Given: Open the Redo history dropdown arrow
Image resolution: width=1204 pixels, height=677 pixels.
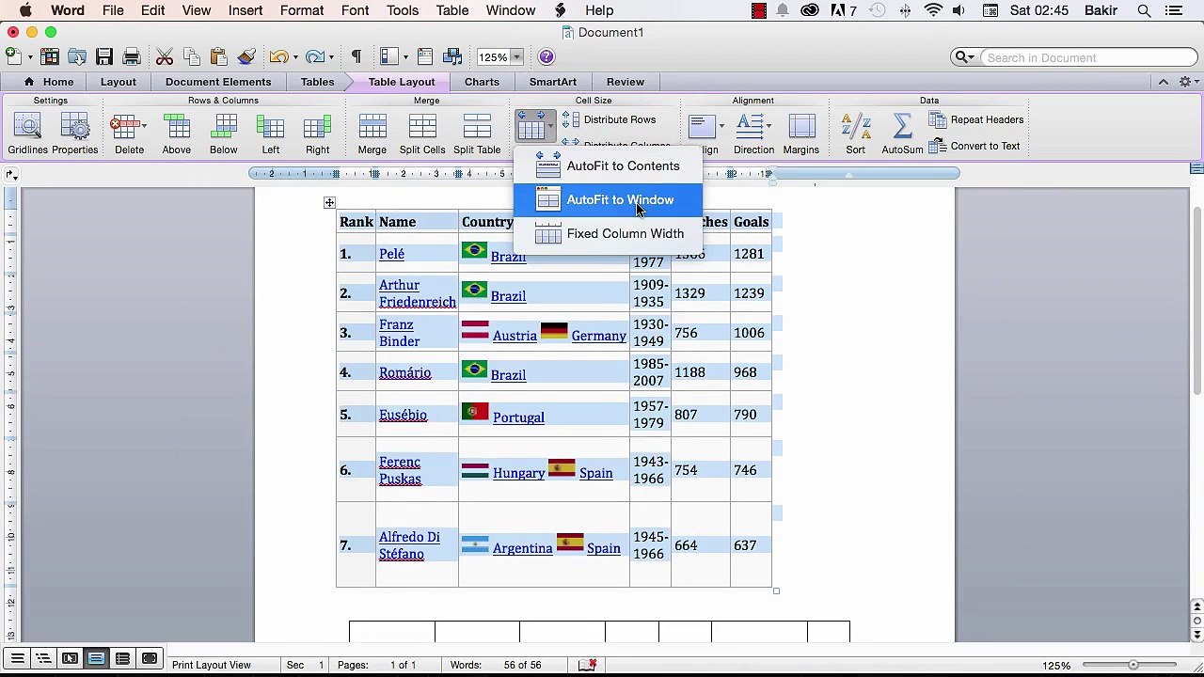Looking at the screenshot, I should click(332, 57).
